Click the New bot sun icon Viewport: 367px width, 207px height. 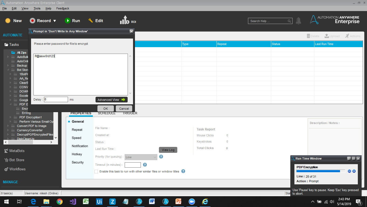point(8,20)
